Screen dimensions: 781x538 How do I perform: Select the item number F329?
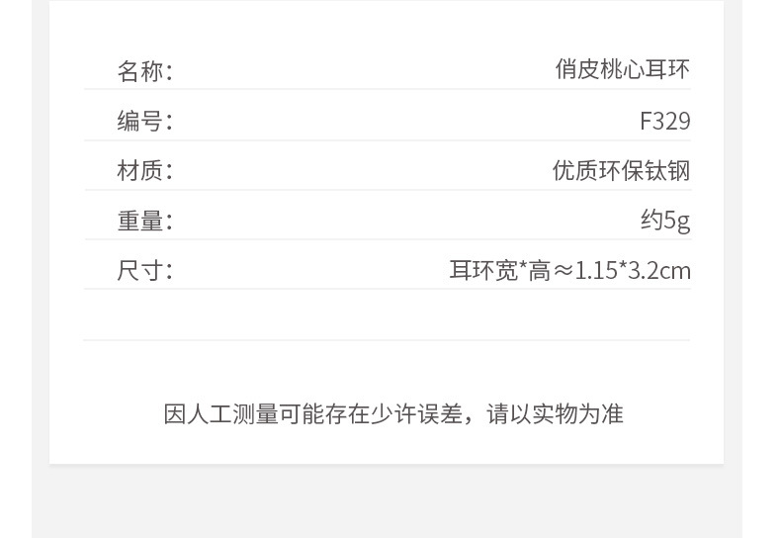pyautogui.click(x=664, y=121)
